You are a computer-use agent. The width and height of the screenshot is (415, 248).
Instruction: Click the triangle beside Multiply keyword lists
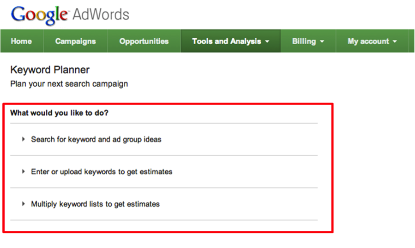(x=24, y=204)
